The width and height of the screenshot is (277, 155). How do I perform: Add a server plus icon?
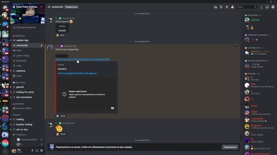tap(5, 152)
